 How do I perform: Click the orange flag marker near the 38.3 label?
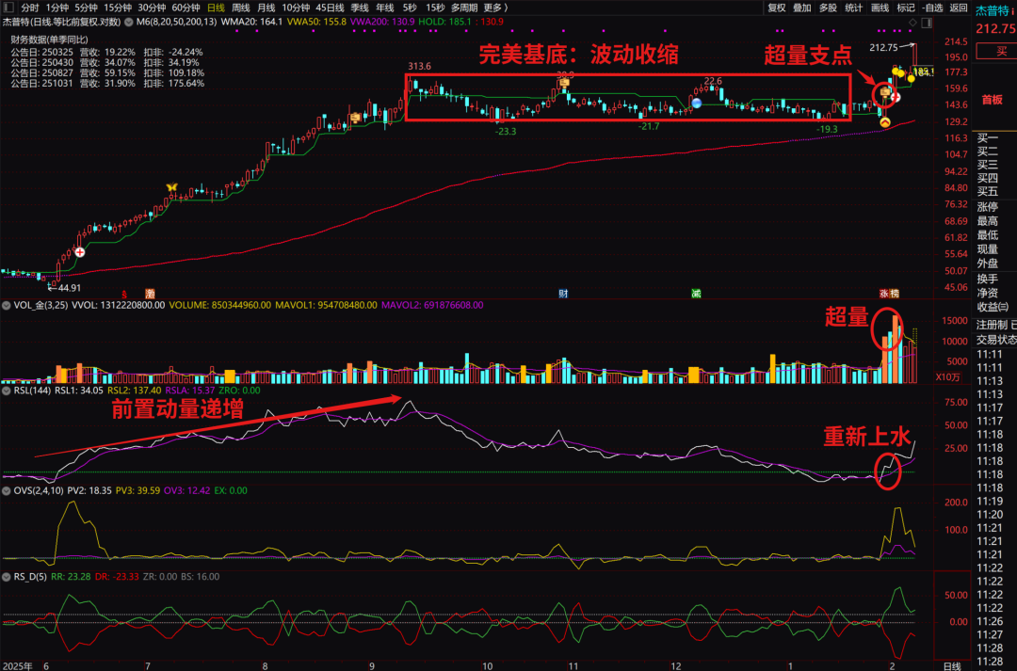coord(564,82)
